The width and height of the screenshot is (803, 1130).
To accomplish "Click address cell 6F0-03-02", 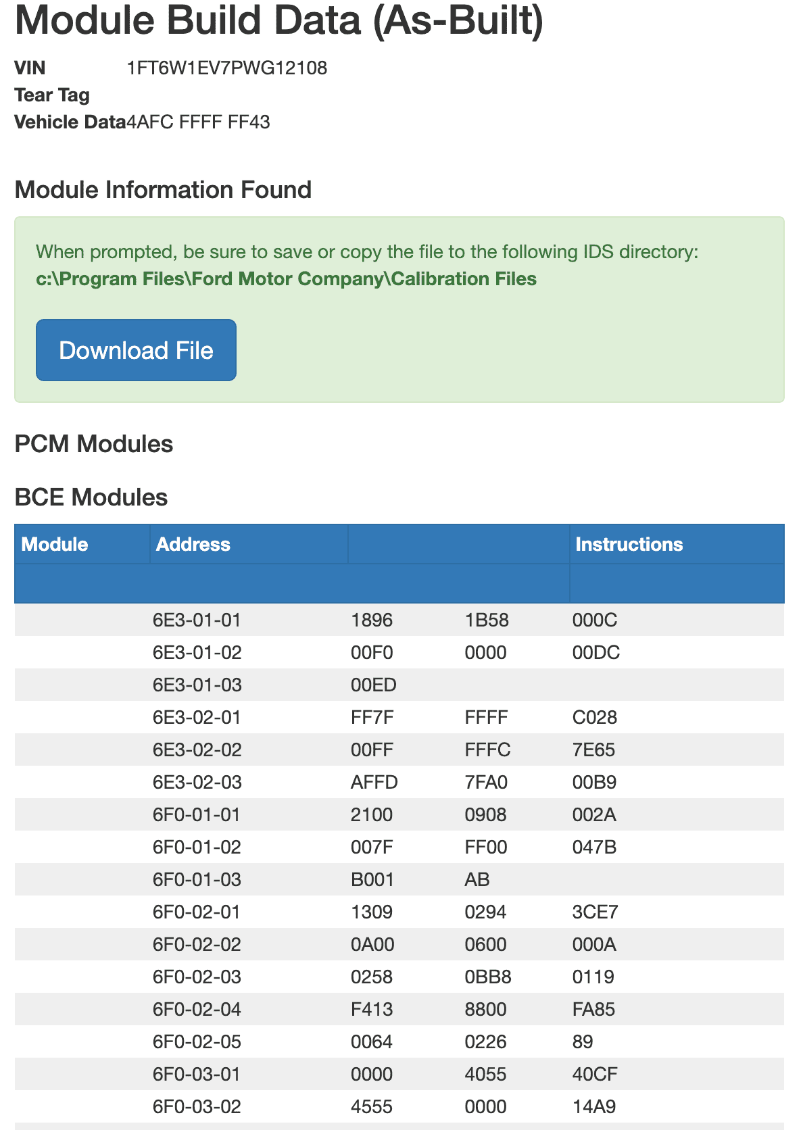I will coord(197,1106).
